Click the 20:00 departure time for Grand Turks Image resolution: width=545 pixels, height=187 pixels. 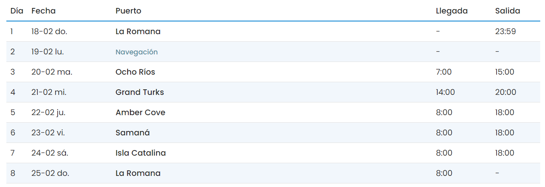click(506, 92)
